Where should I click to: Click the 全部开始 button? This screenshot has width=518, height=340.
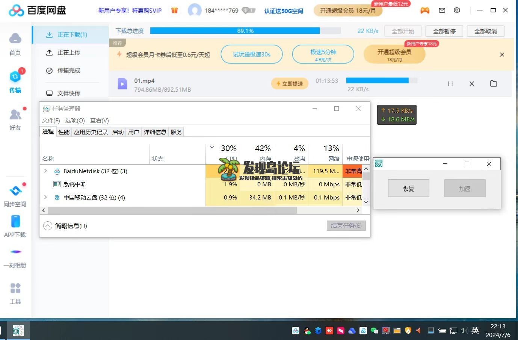(x=403, y=31)
